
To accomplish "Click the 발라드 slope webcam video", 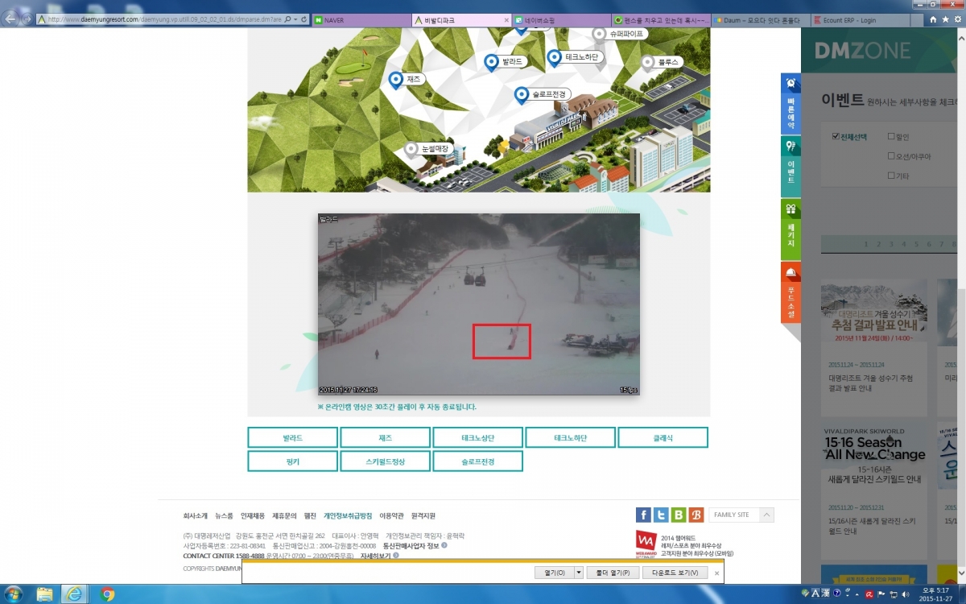I will coord(479,304).
